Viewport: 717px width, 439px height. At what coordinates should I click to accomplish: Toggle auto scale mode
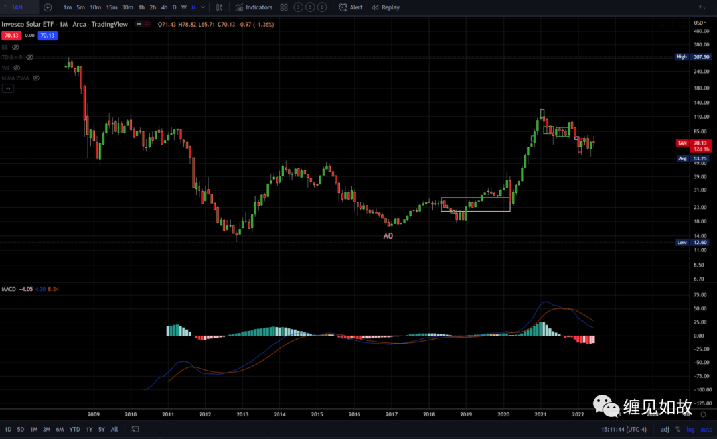click(706, 430)
